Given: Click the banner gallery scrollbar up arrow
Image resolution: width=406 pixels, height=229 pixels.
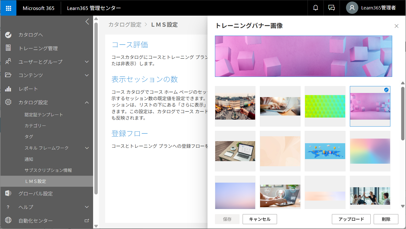Looking at the screenshot, I should pos(403,83).
